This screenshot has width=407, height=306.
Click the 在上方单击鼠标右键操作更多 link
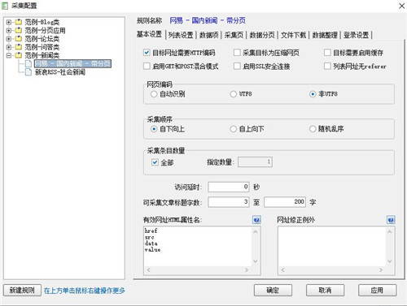click(x=85, y=291)
